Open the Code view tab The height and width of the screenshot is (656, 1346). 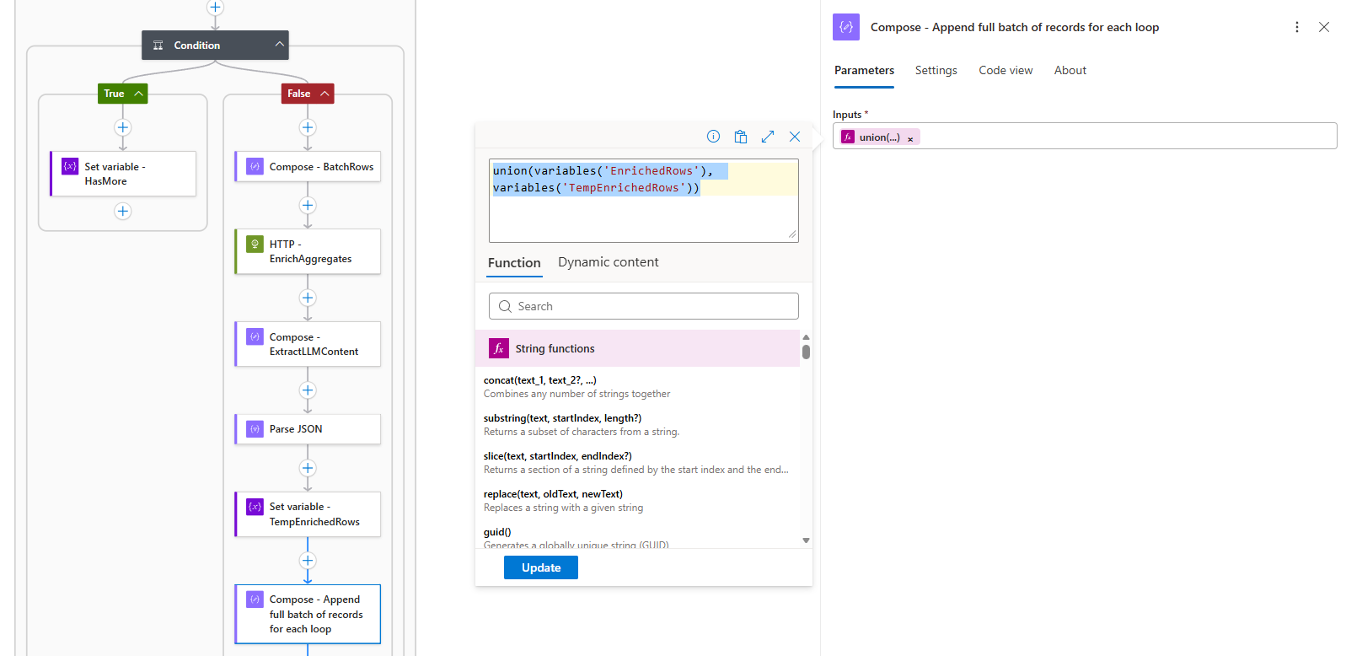(1005, 70)
